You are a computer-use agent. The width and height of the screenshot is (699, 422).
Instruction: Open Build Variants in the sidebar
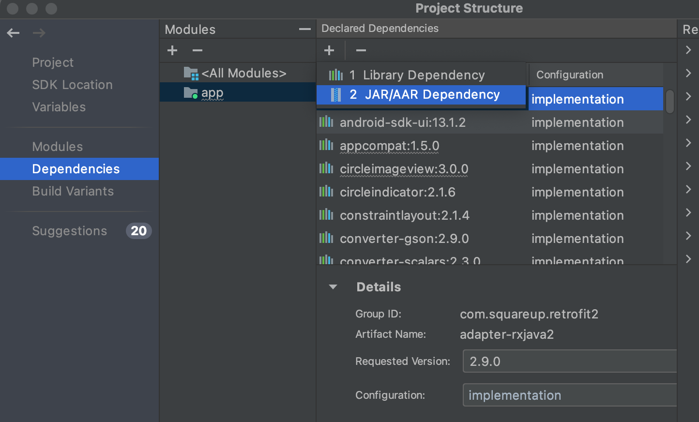coord(73,191)
